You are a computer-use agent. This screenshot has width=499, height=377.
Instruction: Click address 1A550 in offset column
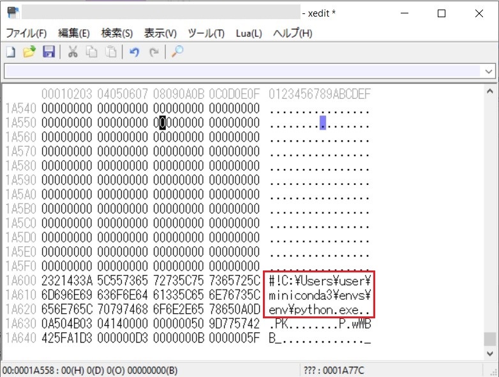tap(20, 123)
